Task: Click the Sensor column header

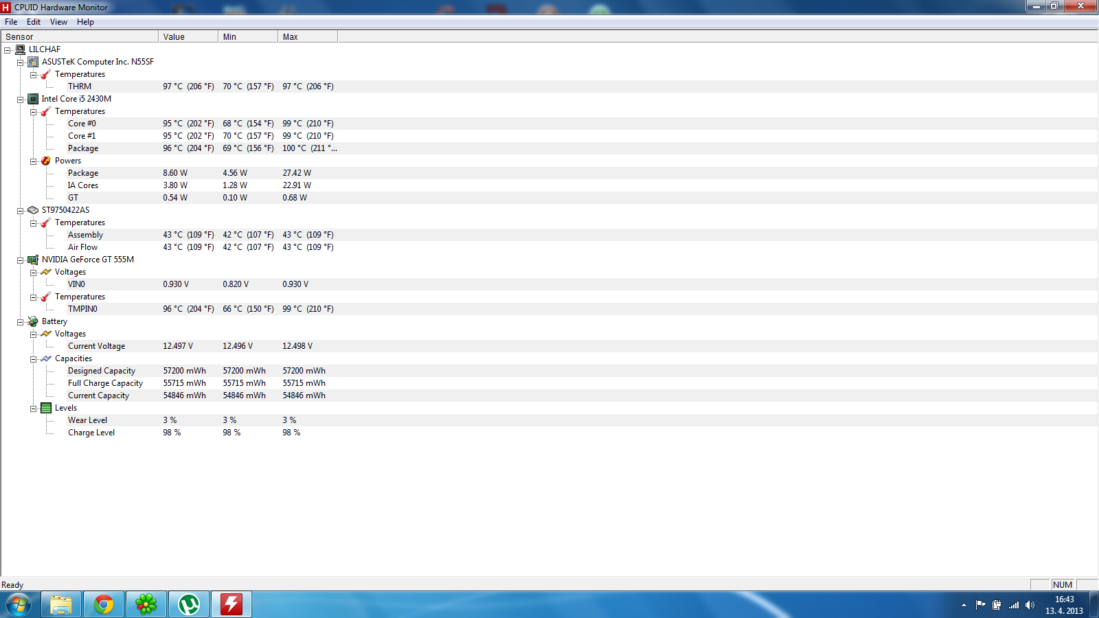Action: pos(80,37)
